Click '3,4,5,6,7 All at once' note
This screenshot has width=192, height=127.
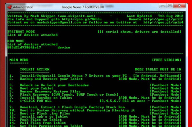[140, 101]
